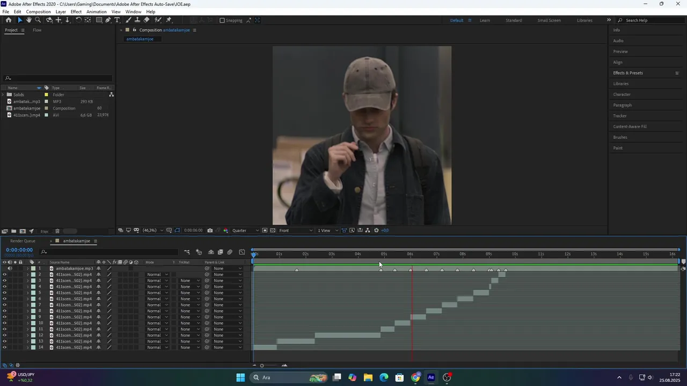Select the Selection arrow tool
Image resolution: width=687 pixels, height=386 pixels.
click(20, 20)
